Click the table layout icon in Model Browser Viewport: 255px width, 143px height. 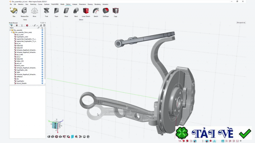[x=44, y=25]
